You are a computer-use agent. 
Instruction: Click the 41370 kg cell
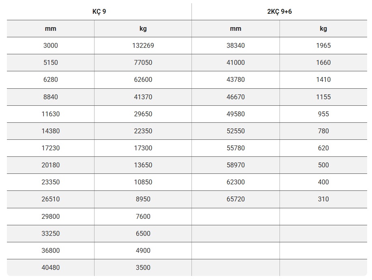click(x=143, y=97)
